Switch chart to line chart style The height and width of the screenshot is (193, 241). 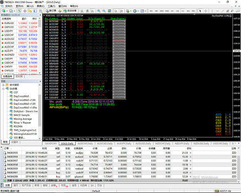tap(93, 11)
